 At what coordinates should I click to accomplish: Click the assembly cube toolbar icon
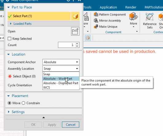click(x=88, y=38)
